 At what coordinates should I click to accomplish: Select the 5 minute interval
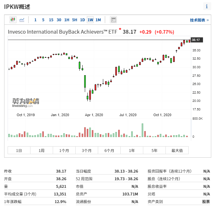43,20
